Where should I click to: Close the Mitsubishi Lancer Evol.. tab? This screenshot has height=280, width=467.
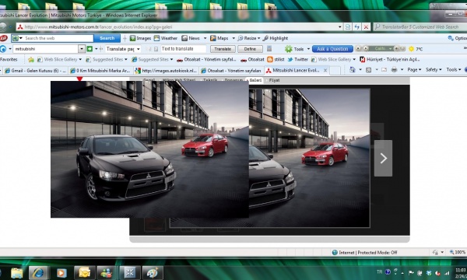[x=325, y=71]
